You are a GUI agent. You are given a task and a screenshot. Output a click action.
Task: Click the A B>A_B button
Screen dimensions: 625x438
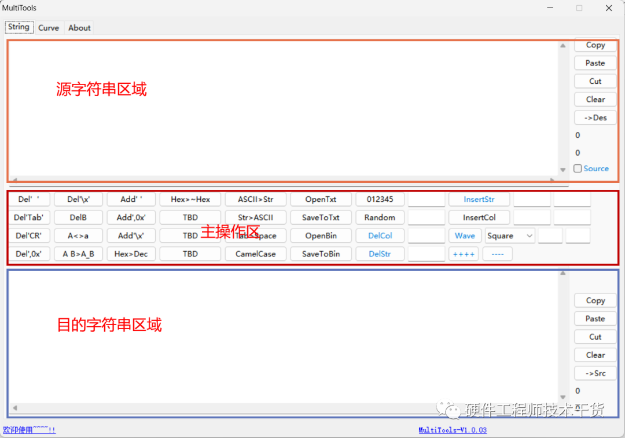79,254
